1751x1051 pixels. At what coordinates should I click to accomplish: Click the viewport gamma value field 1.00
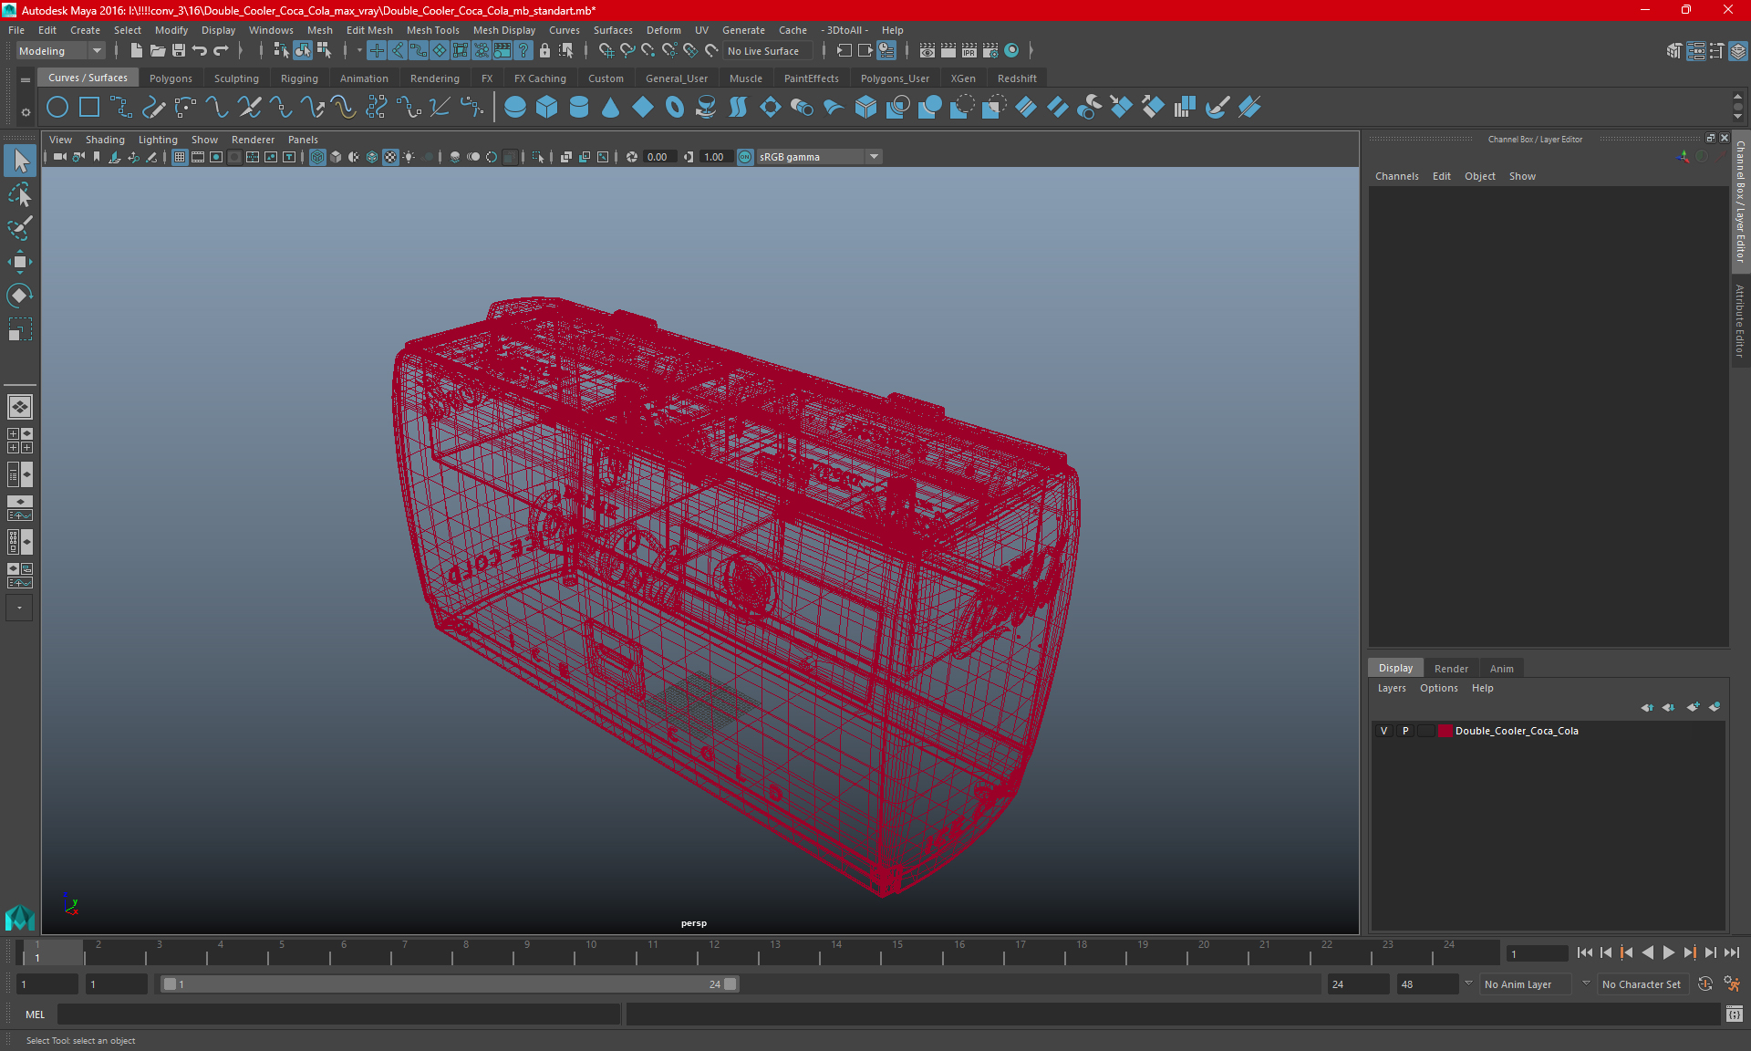(x=714, y=157)
